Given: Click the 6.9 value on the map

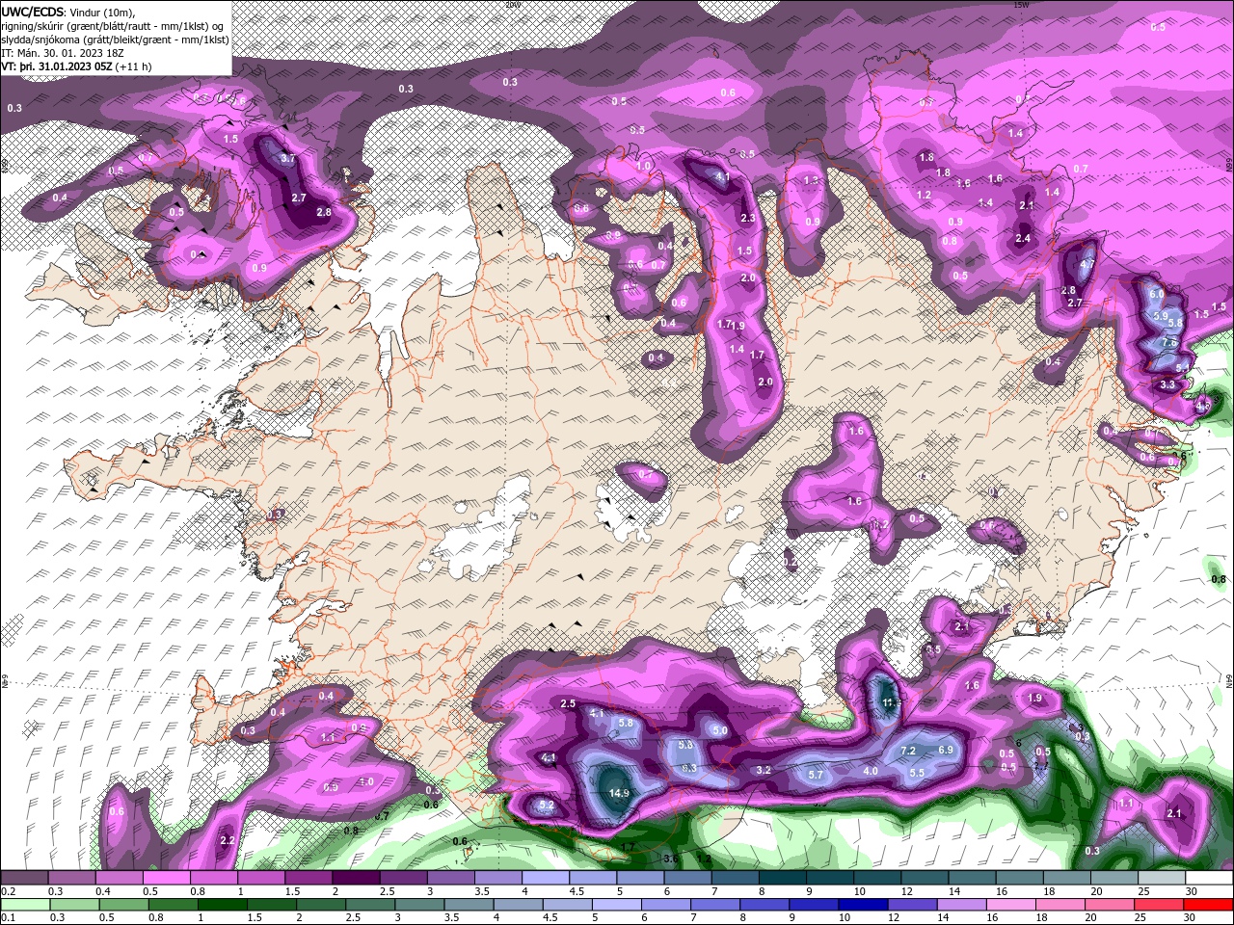Looking at the screenshot, I should (x=946, y=750).
